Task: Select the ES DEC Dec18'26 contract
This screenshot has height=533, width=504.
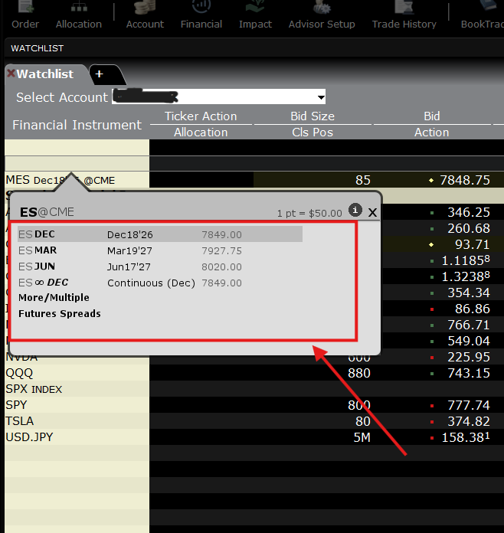Action: (x=160, y=234)
